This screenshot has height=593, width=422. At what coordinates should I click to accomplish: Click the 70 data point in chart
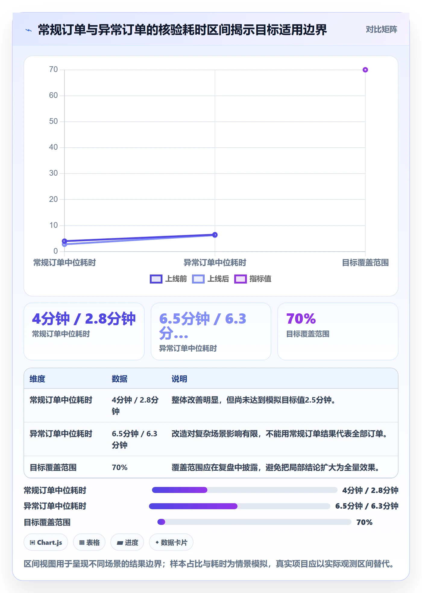pyautogui.click(x=365, y=70)
